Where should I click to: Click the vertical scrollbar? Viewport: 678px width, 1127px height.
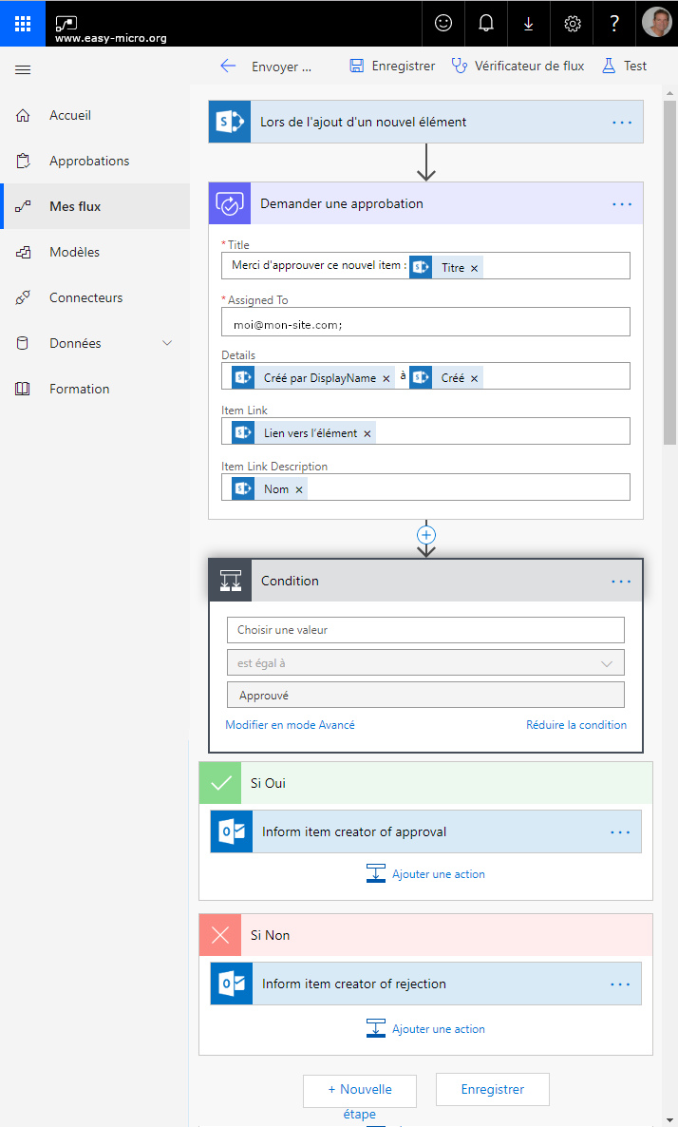click(x=669, y=273)
